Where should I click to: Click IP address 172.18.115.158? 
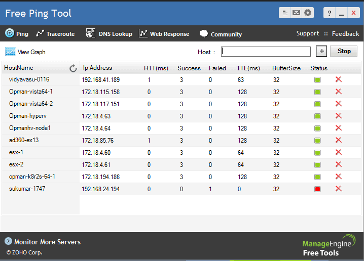(100, 92)
